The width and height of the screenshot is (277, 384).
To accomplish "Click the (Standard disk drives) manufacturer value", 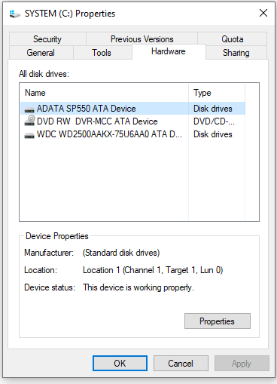I will pyautogui.click(x=121, y=253).
